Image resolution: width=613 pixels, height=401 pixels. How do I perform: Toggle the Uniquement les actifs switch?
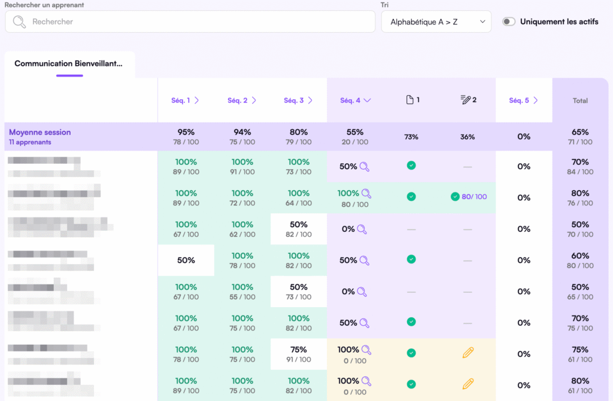(x=509, y=22)
